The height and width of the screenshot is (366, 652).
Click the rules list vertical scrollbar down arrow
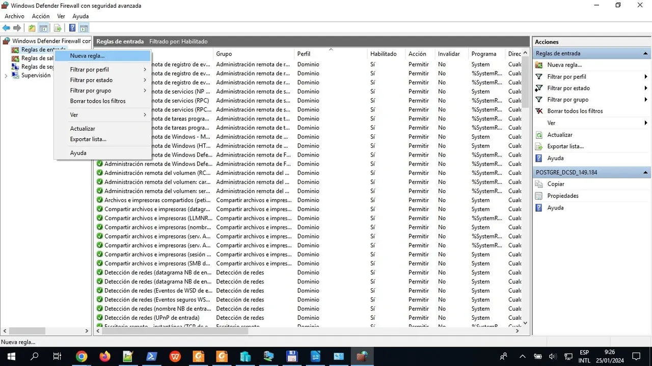(x=525, y=323)
